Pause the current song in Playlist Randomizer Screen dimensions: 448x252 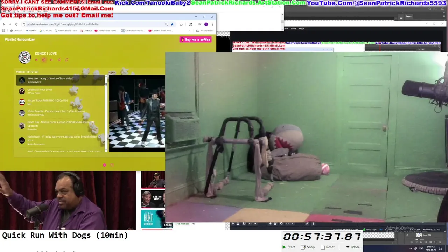click(x=44, y=60)
